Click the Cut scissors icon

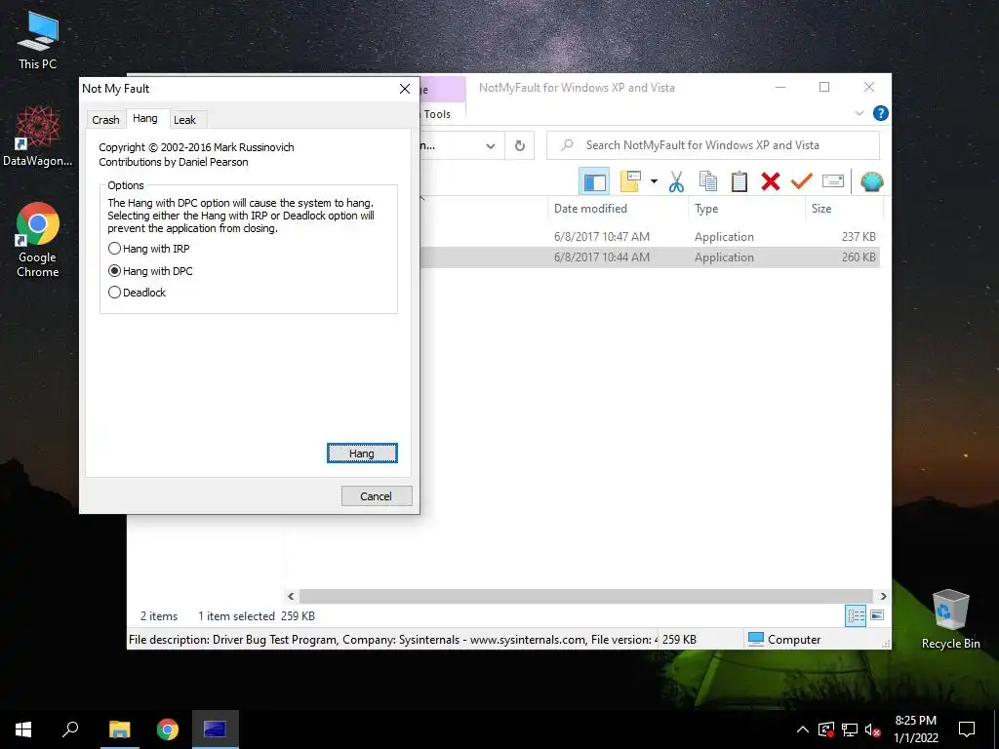coord(676,181)
